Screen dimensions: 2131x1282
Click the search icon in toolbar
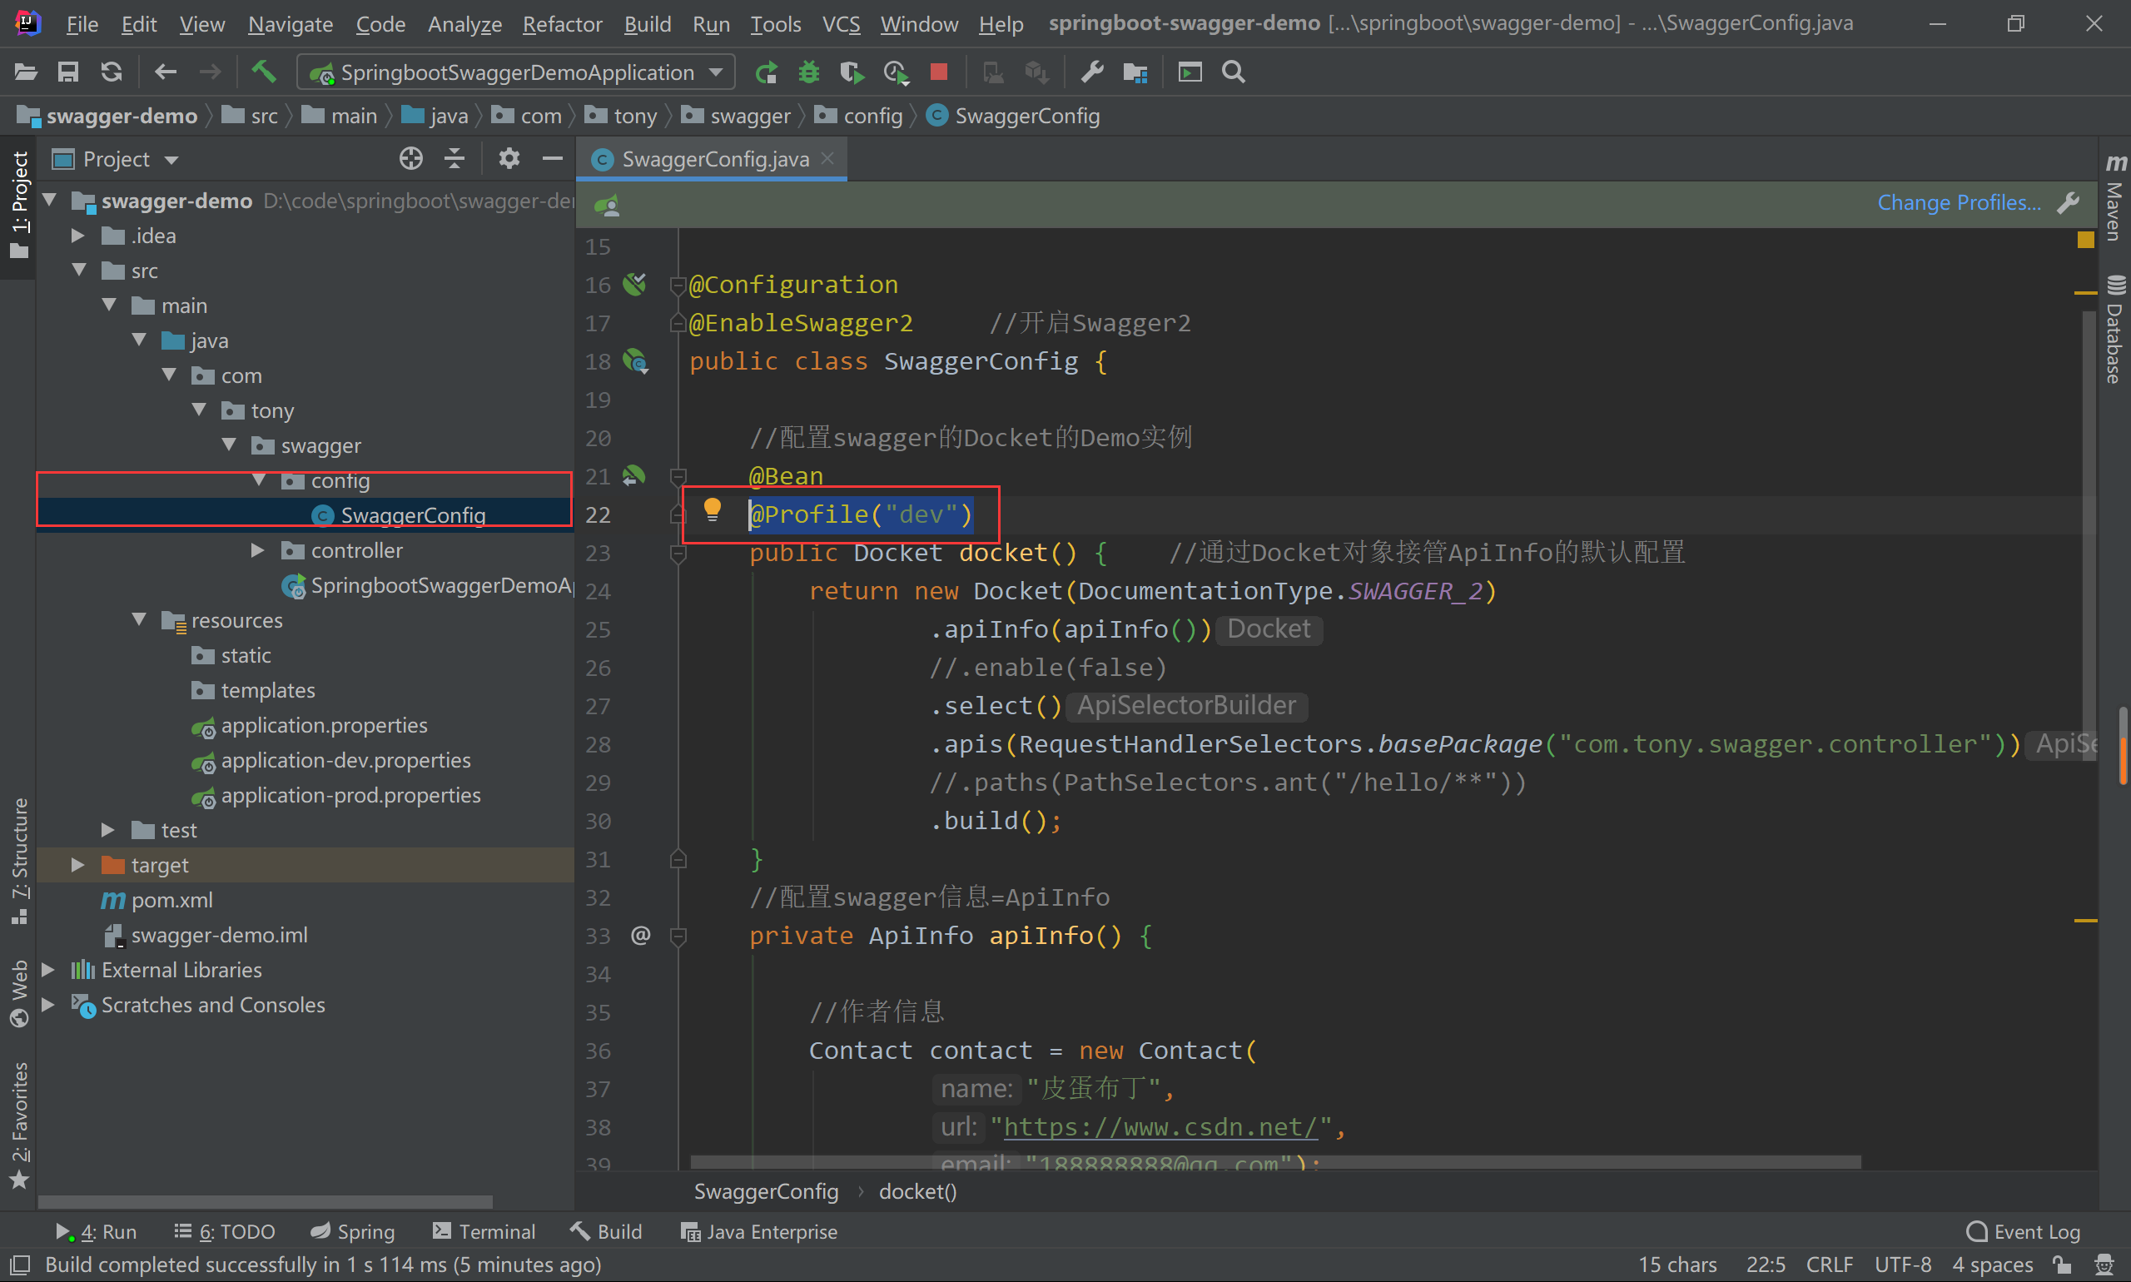[1234, 72]
